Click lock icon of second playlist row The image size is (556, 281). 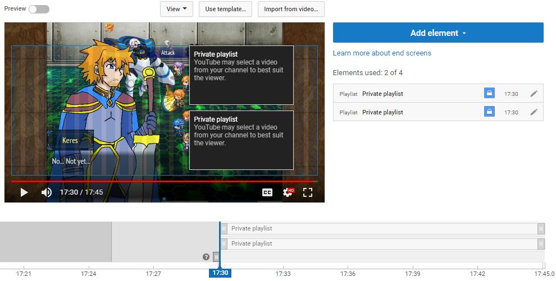tap(489, 112)
